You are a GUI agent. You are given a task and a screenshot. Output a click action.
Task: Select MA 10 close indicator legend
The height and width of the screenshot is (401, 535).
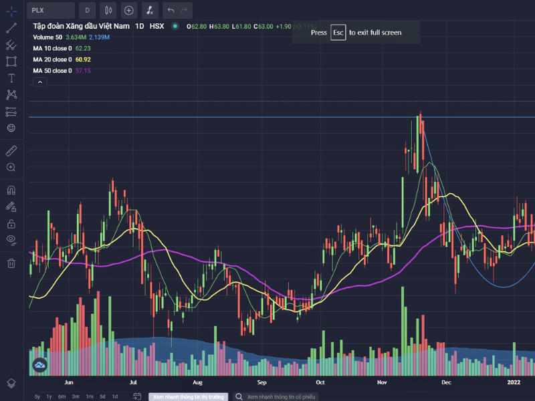tap(52, 48)
